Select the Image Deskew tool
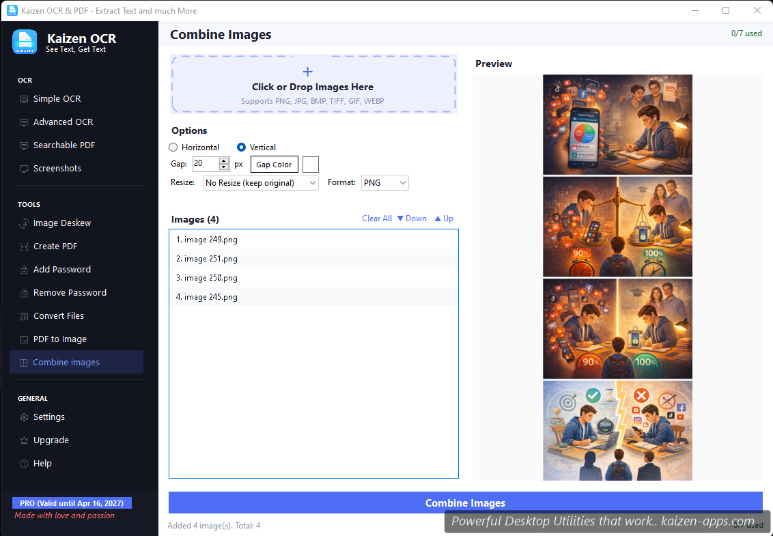This screenshot has height=536, width=773. (x=63, y=223)
